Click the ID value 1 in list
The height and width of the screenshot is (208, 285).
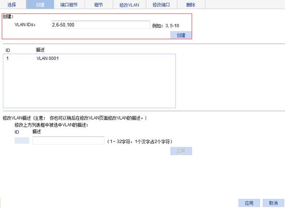8,58
